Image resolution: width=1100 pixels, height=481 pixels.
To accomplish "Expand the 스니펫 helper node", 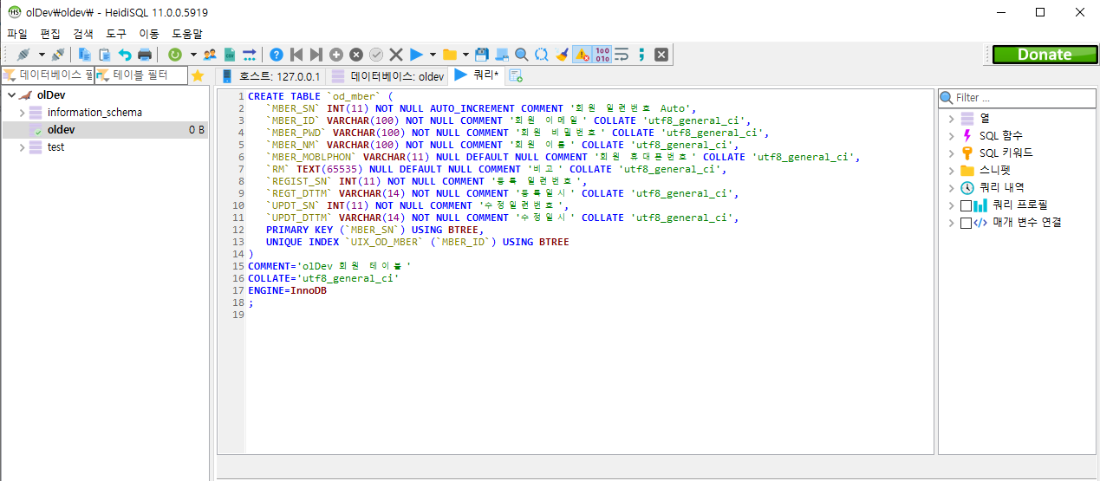I will tap(951, 171).
